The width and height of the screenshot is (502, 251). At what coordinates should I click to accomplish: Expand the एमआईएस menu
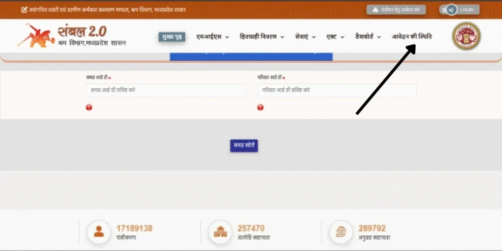[213, 37]
